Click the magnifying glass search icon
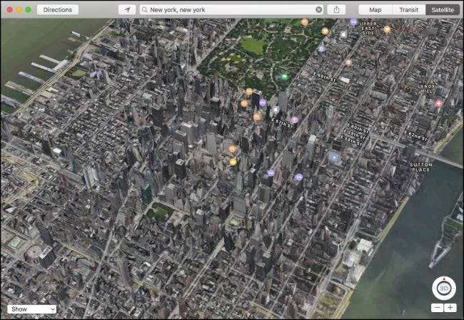464x320 pixels. click(145, 10)
